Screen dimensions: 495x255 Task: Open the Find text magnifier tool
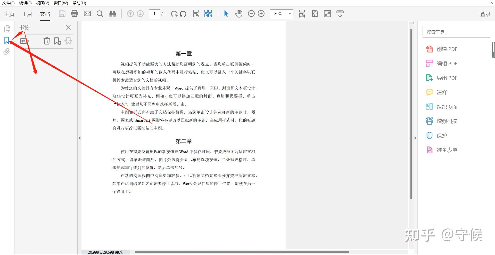(100, 14)
